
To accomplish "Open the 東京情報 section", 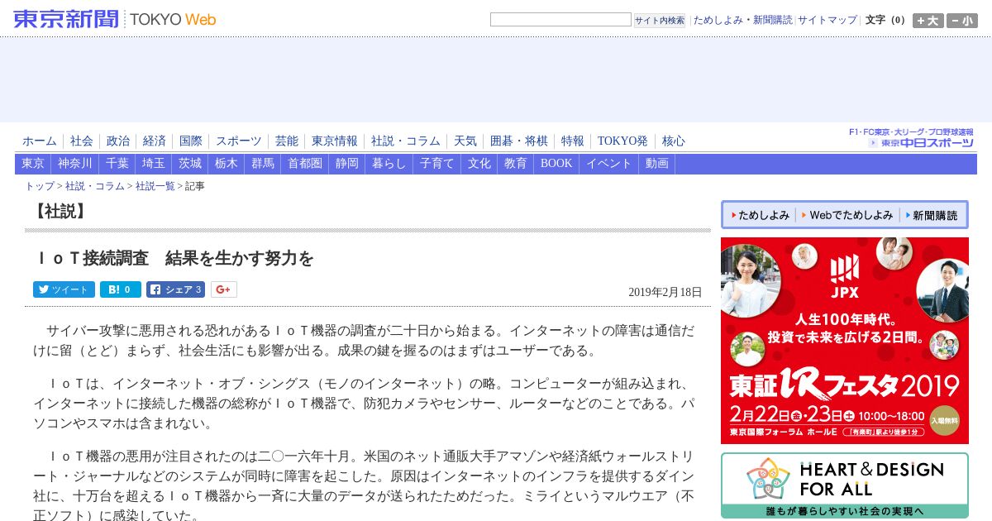I will click(335, 141).
